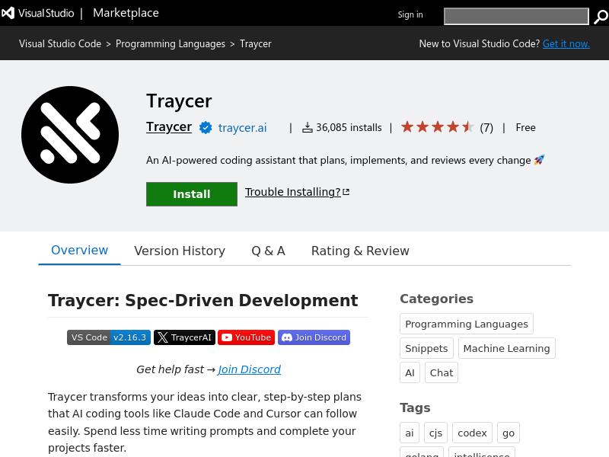This screenshot has width=609, height=457.
Task: Click the cjs tag
Action: [435, 433]
